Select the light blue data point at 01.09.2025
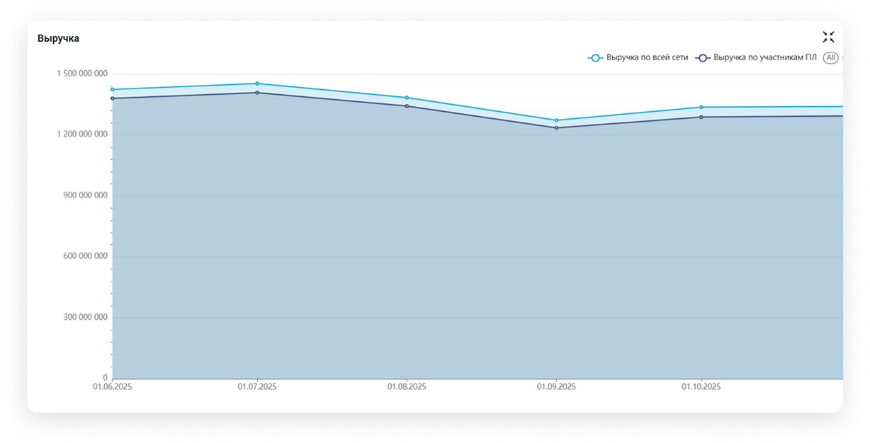870x443 pixels. (x=556, y=120)
